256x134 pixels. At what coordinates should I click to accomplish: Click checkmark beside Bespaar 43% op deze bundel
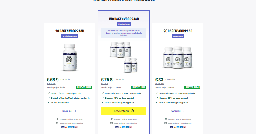click(x=103, y=98)
